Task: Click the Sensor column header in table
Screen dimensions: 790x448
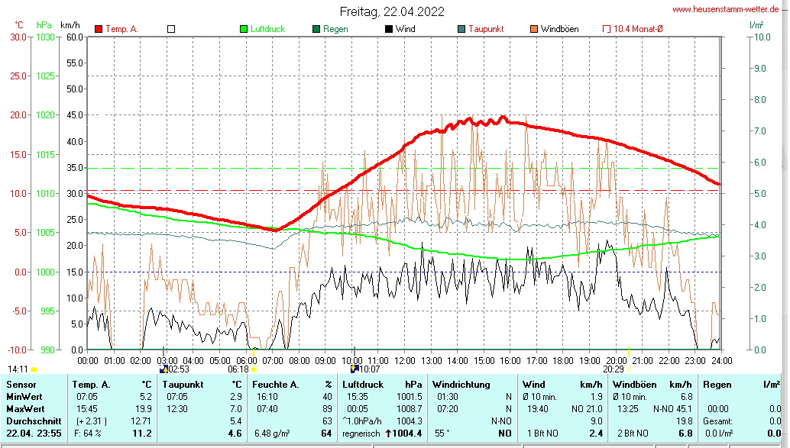Action: [21, 384]
